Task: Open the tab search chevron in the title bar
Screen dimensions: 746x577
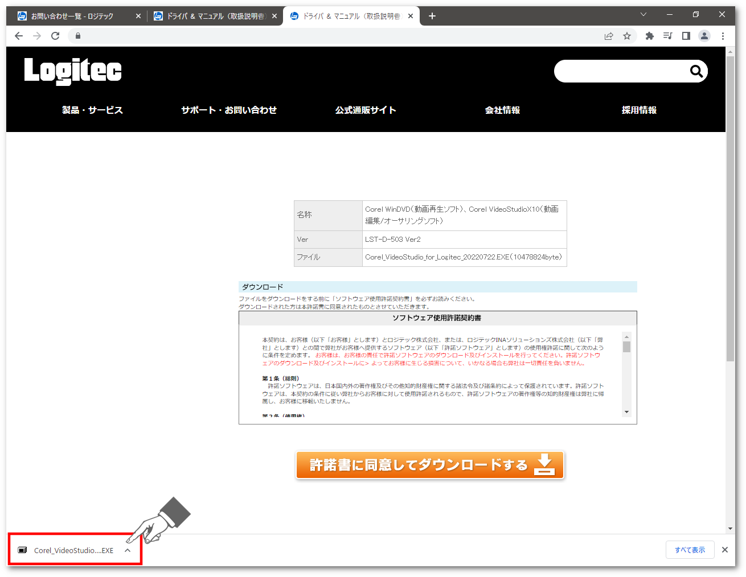Action: [643, 15]
